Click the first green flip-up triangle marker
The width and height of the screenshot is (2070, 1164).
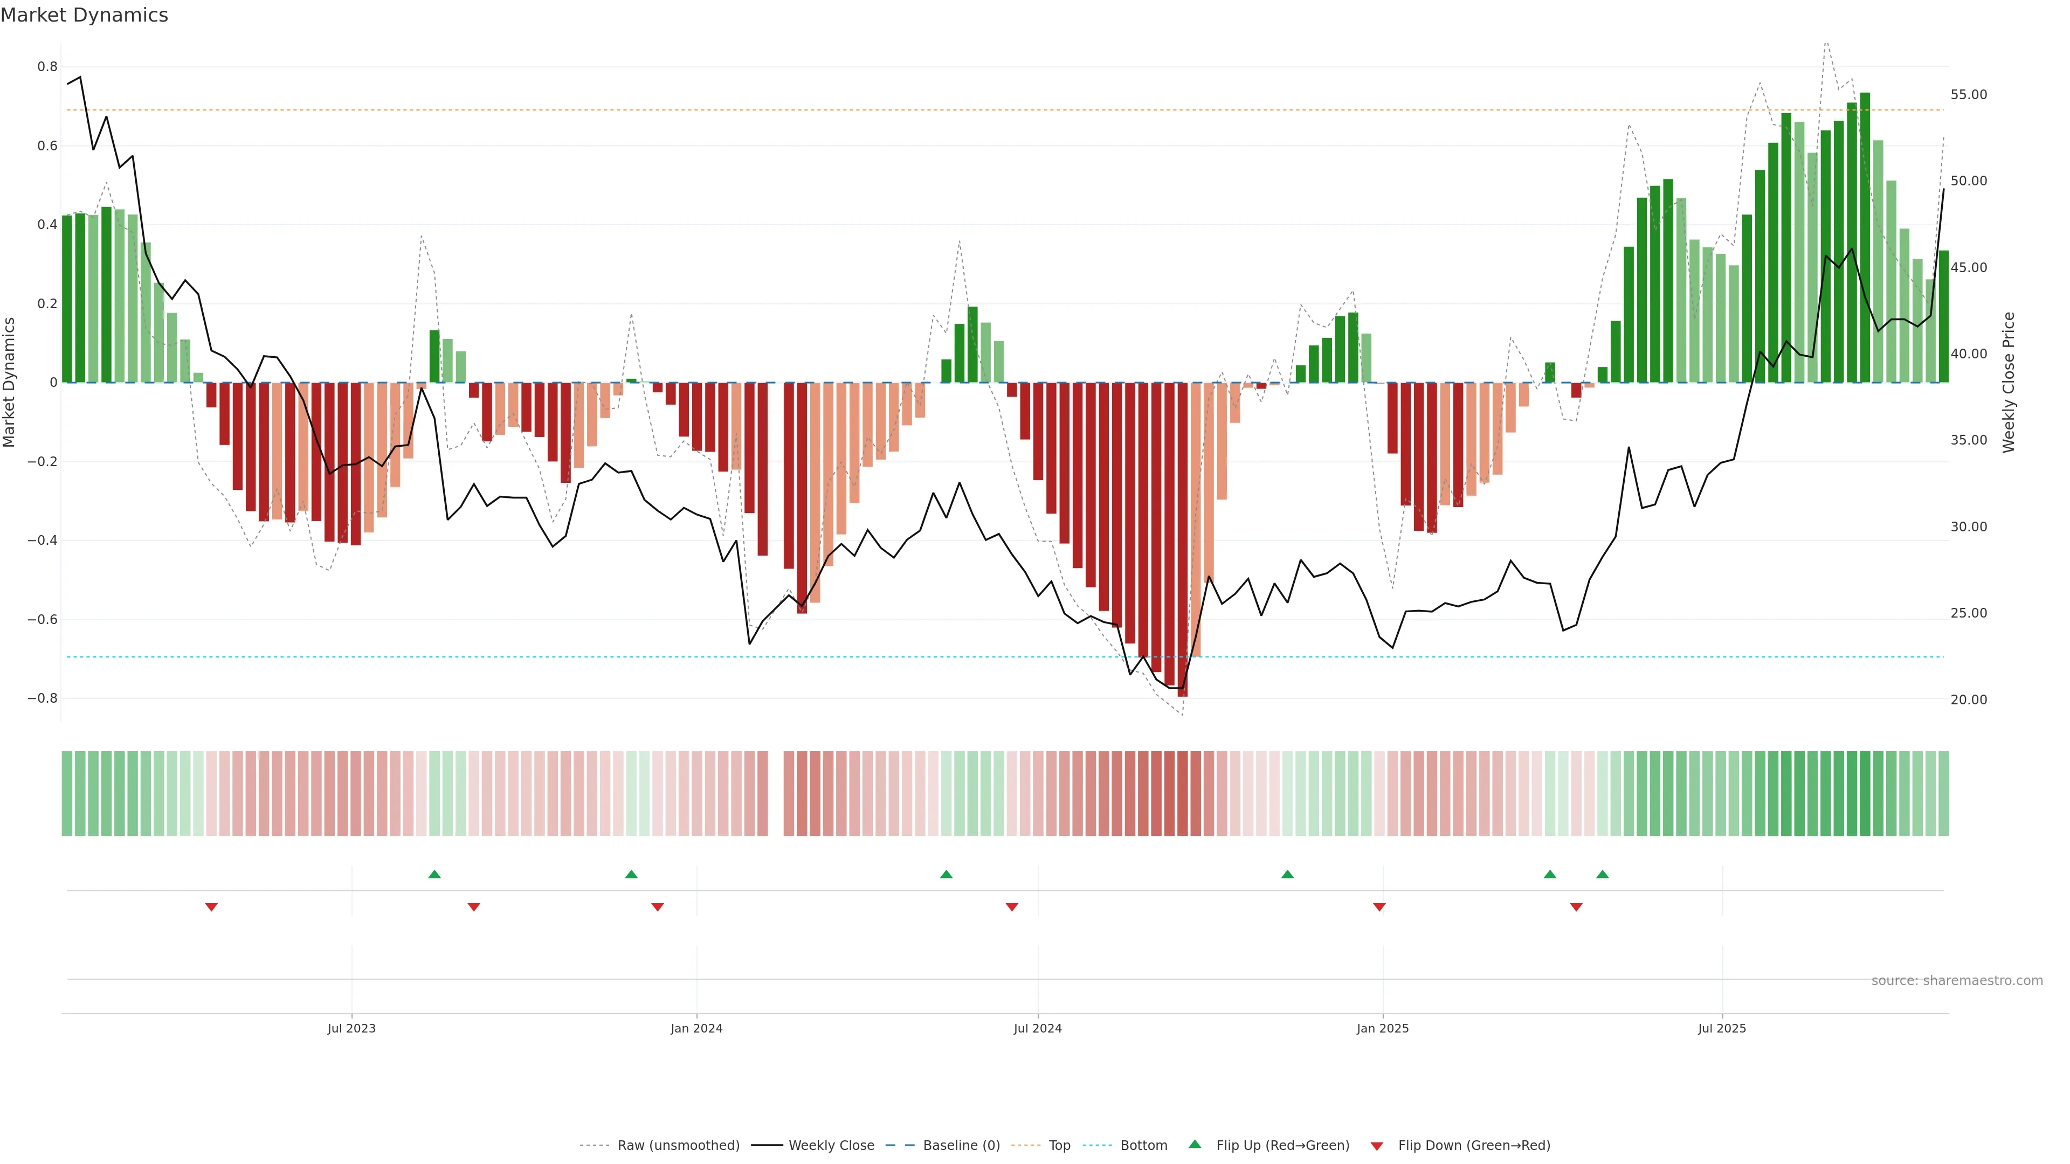point(434,874)
